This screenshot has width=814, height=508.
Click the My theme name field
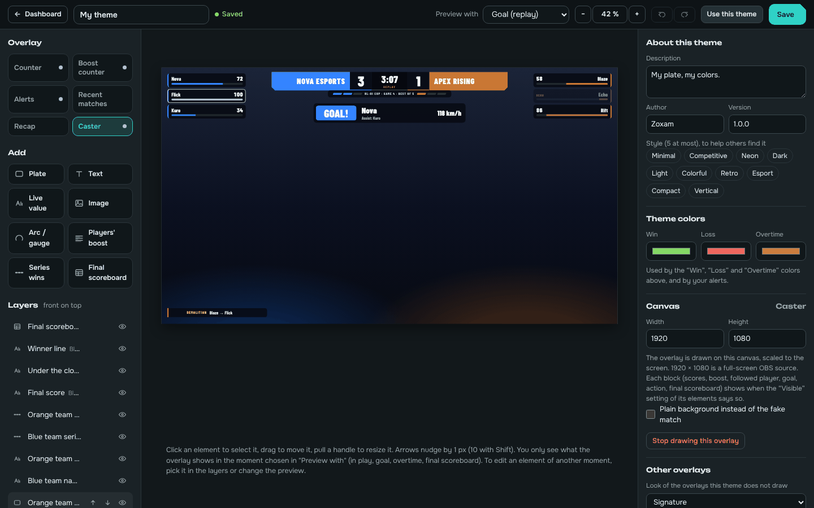(141, 15)
